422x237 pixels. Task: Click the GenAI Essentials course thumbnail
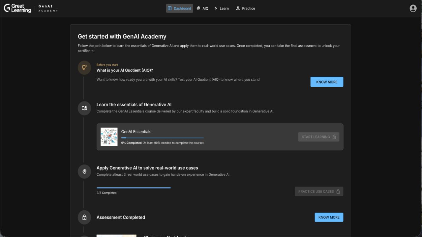point(109,137)
